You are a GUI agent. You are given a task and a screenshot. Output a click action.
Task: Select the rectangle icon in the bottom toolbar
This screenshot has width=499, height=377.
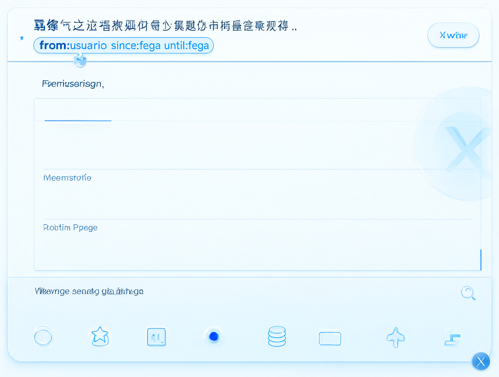click(x=330, y=338)
